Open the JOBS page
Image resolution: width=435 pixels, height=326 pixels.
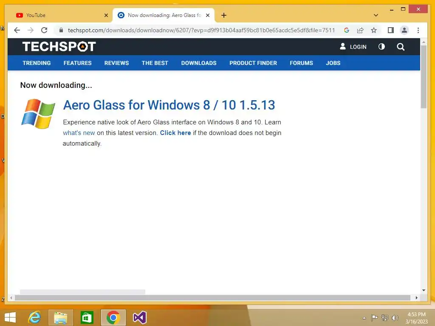(x=333, y=63)
